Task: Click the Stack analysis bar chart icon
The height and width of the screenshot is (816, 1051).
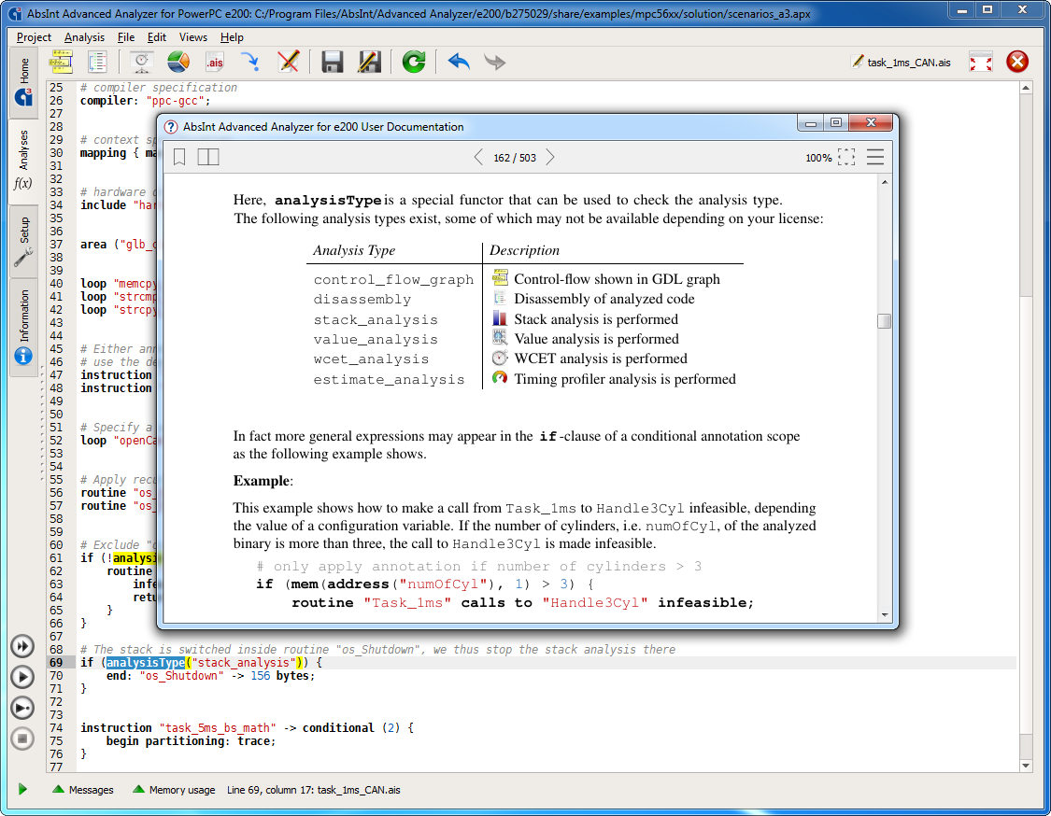Action: coord(500,317)
